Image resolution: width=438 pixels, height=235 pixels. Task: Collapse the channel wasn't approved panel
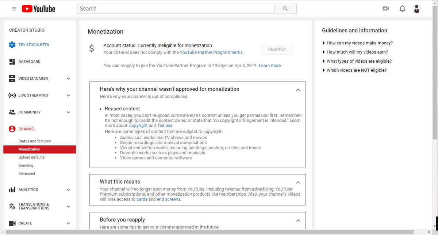pos(298,90)
